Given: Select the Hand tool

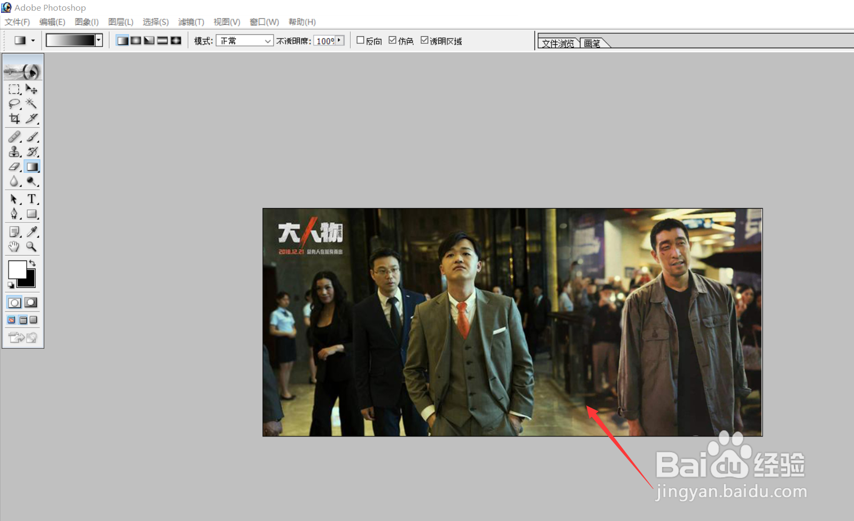Looking at the screenshot, I should (14, 247).
